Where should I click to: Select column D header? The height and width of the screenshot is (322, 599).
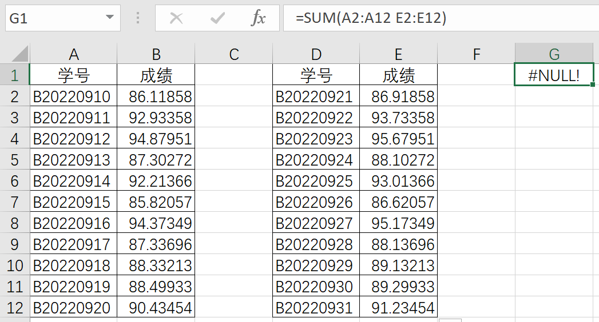(x=316, y=54)
